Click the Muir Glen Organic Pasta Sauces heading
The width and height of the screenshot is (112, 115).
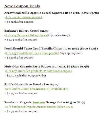tap(47, 66)
